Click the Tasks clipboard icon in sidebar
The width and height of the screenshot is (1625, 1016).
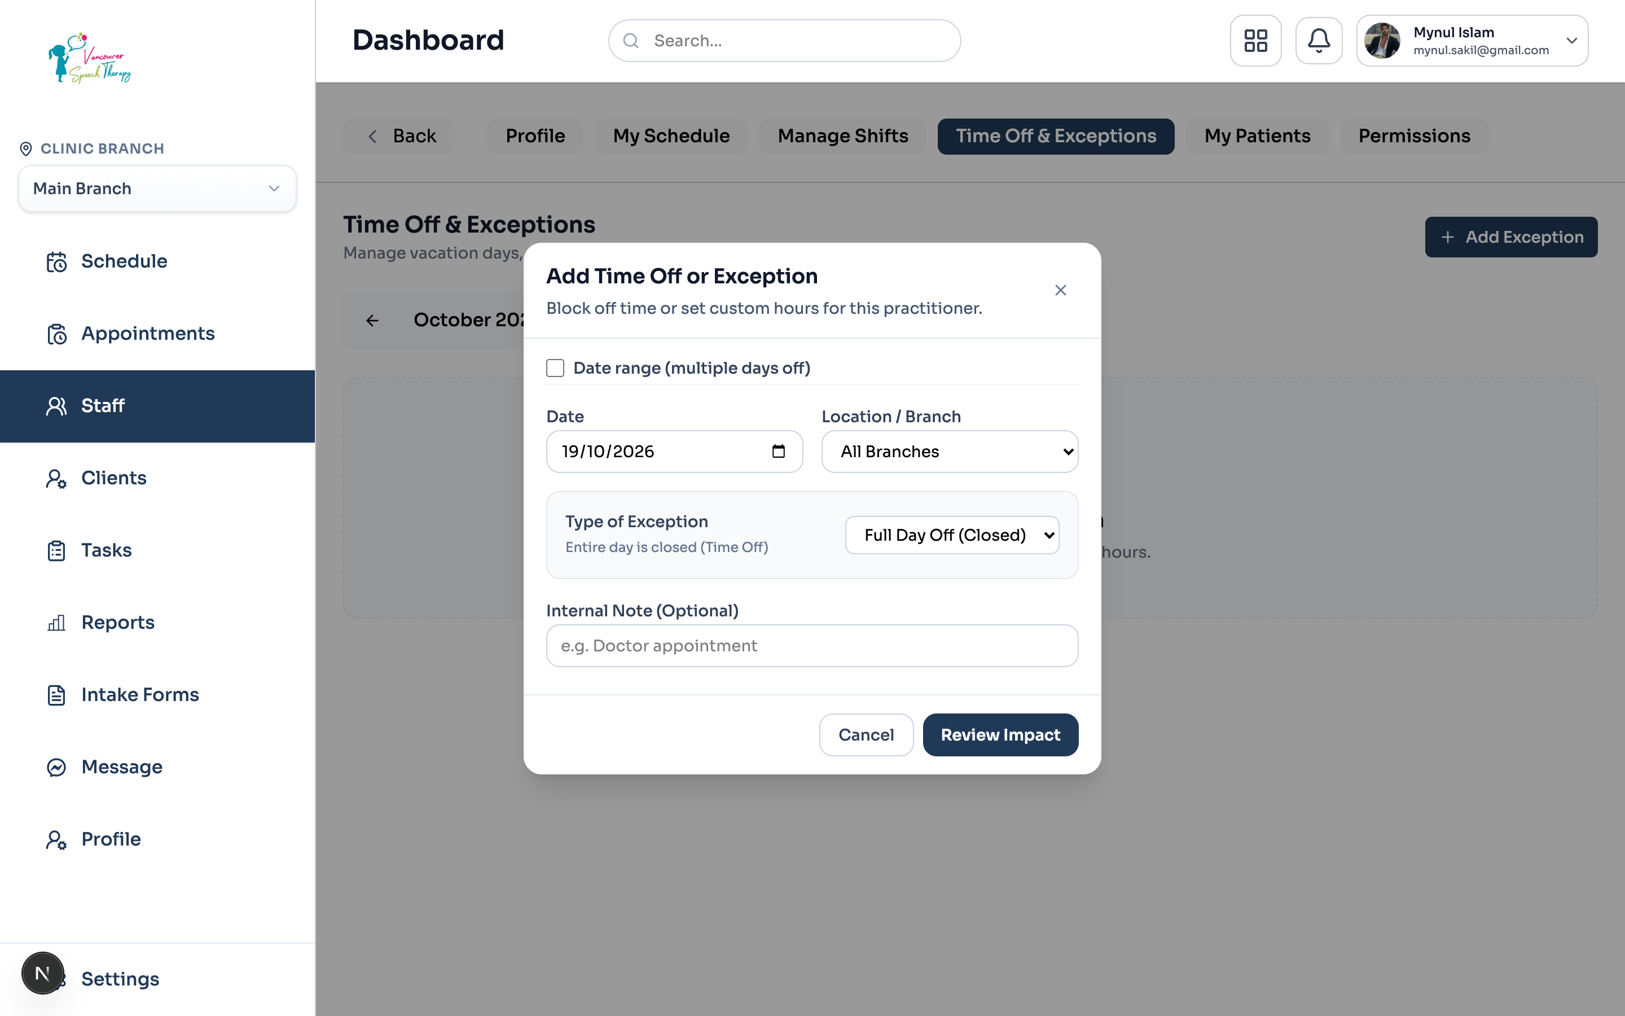coord(56,550)
